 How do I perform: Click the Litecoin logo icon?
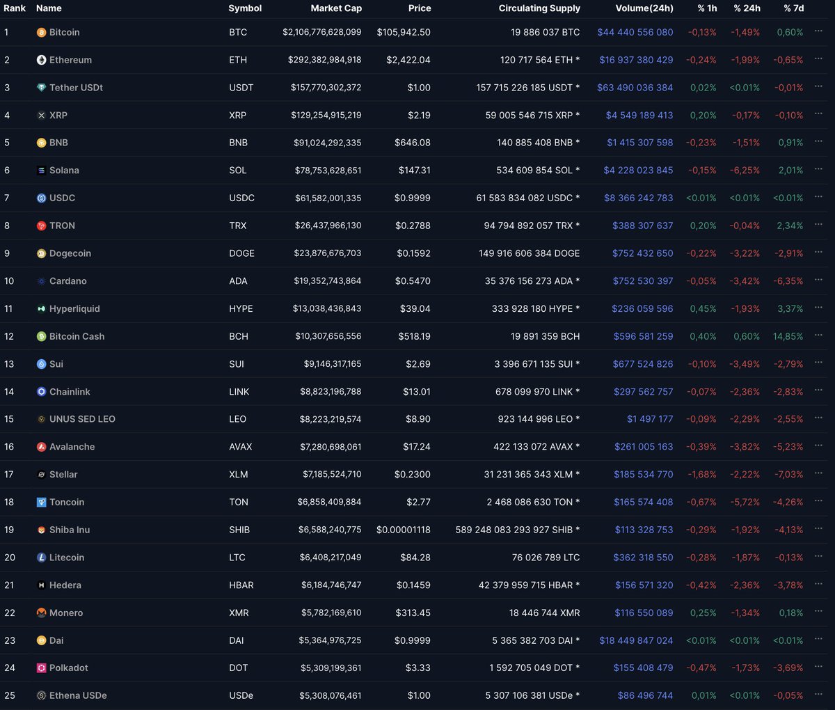[x=41, y=558]
